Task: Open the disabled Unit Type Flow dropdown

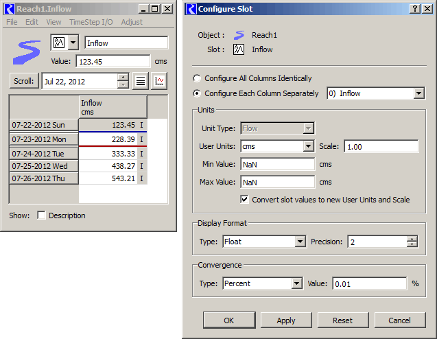Action: [x=278, y=128]
